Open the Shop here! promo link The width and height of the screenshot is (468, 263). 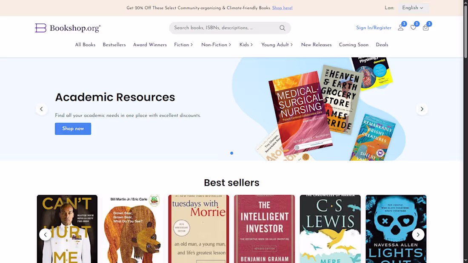(x=282, y=8)
